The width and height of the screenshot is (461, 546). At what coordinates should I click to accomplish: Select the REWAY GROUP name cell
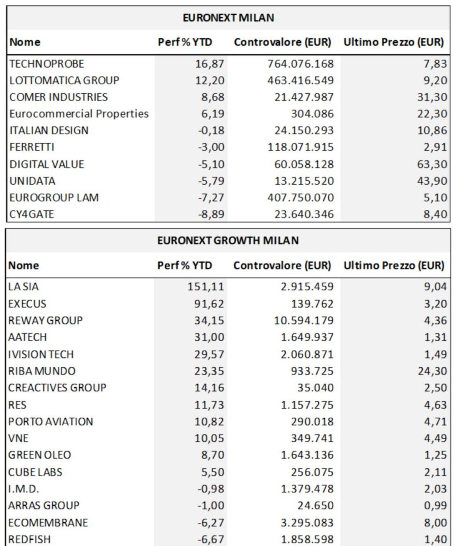pos(46,320)
